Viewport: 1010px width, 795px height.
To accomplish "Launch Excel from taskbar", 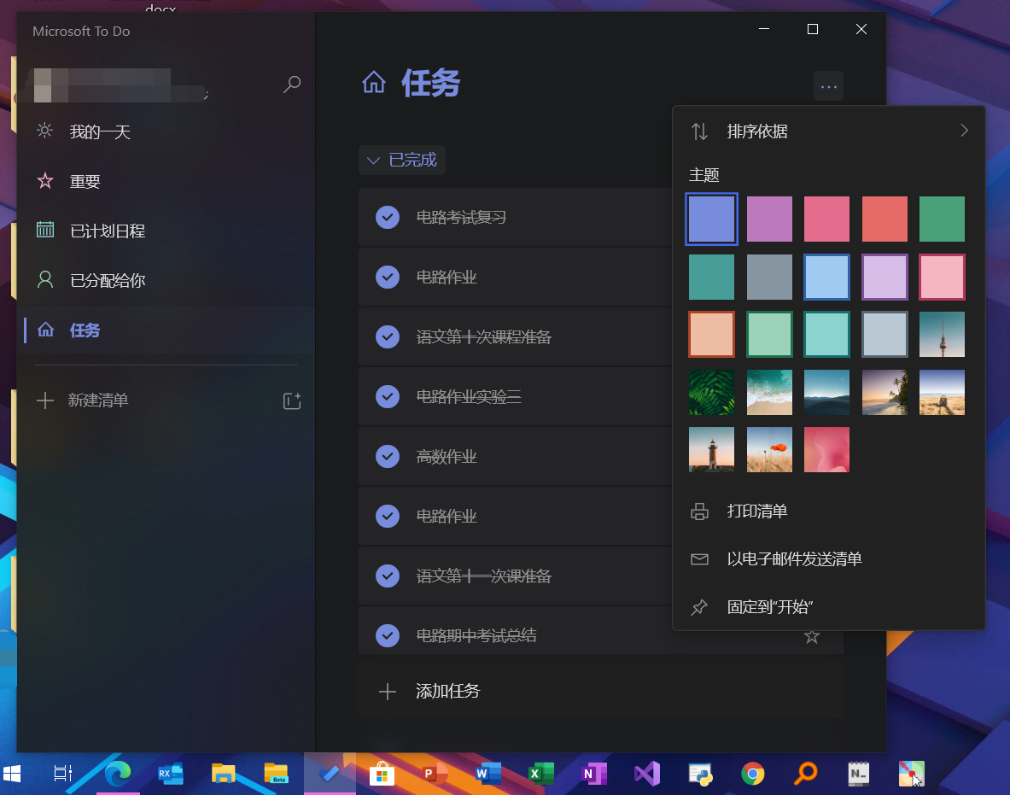I will coord(540,773).
